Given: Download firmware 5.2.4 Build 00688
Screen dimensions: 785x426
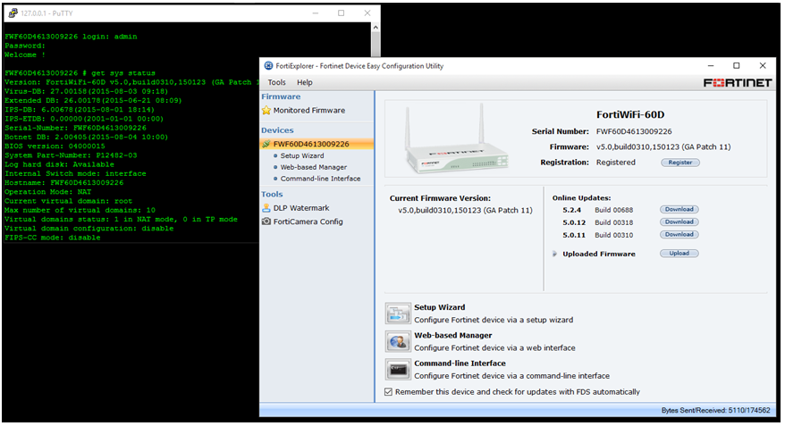Looking at the screenshot, I should coord(679,210).
